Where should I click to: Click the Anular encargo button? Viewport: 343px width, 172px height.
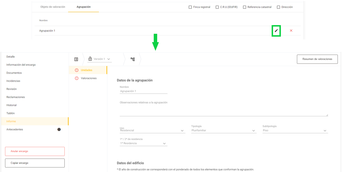click(x=35, y=151)
